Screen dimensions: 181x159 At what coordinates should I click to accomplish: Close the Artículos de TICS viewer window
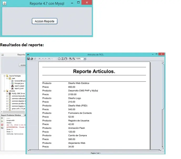(162, 54)
